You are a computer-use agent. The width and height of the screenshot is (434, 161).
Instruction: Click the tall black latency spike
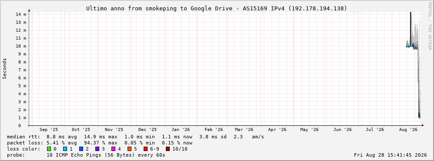tap(410, 28)
